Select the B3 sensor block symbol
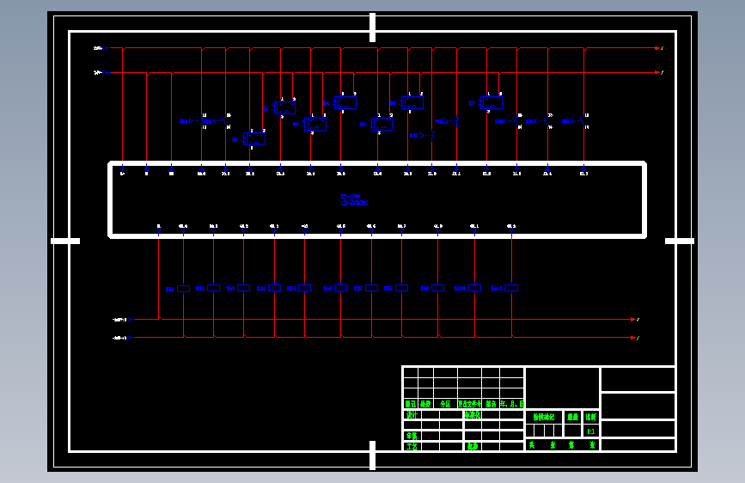 315,124
